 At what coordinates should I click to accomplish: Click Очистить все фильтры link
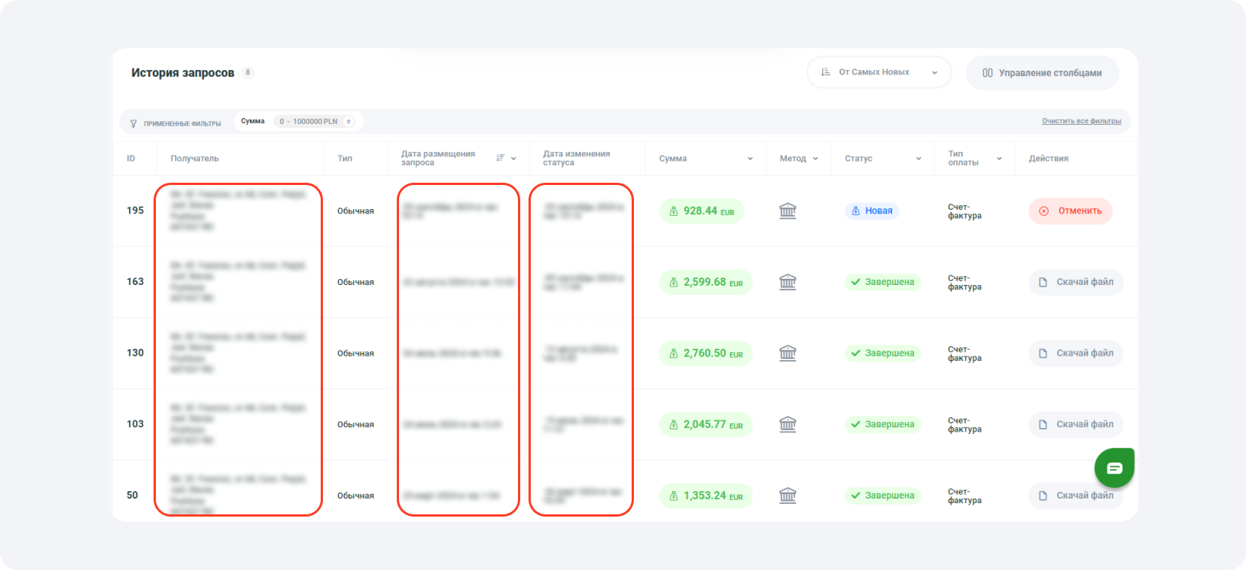pos(1081,121)
